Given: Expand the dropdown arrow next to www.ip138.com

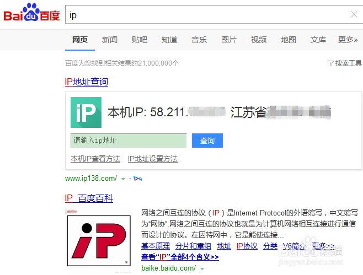Looking at the screenshot, I should (123, 179).
